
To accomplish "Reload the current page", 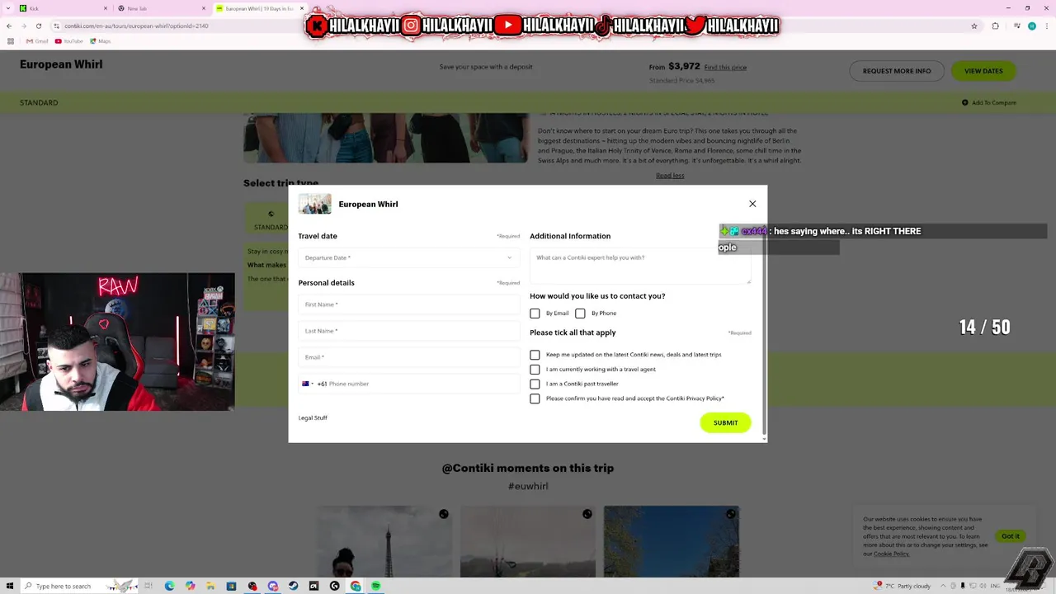I will tap(38, 26).
